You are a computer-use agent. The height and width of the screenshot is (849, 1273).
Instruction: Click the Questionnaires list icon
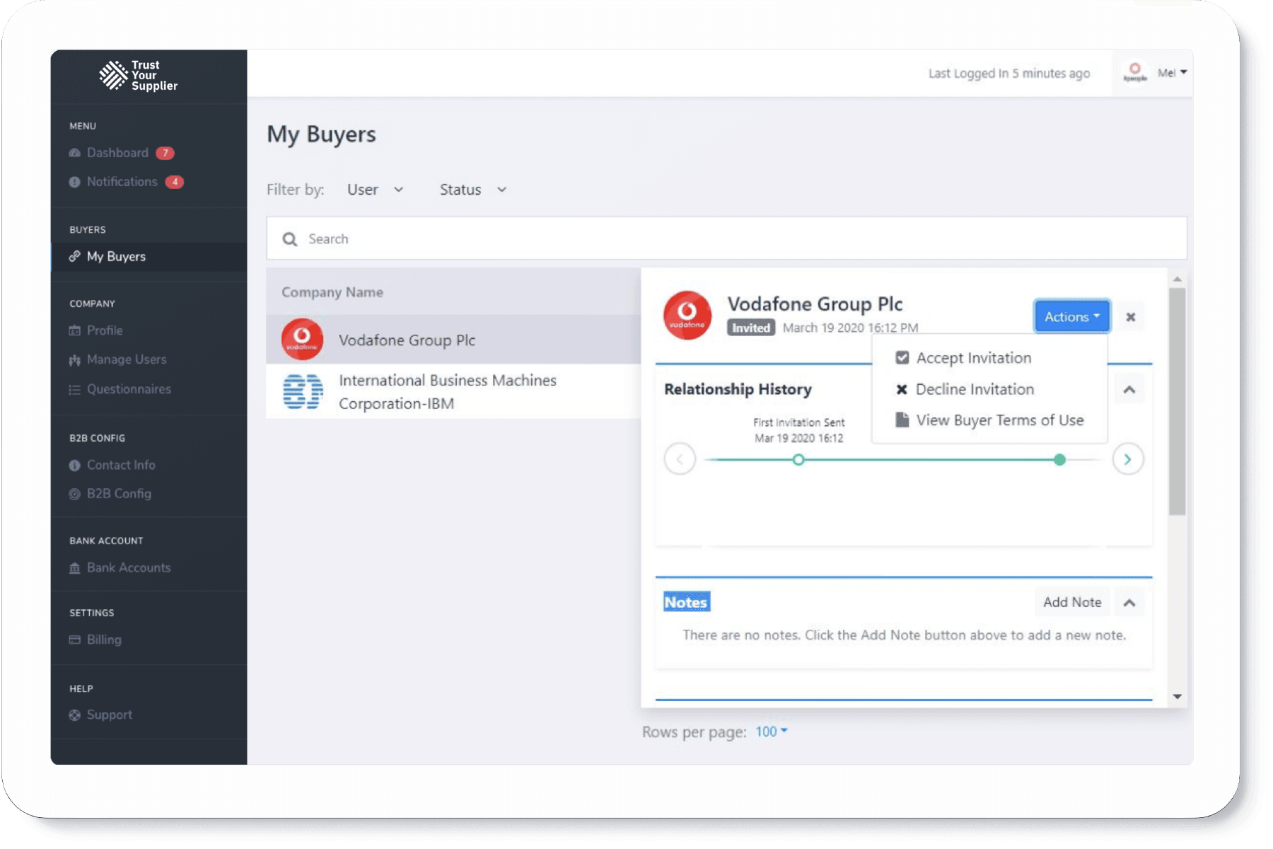tap(74, 390)
